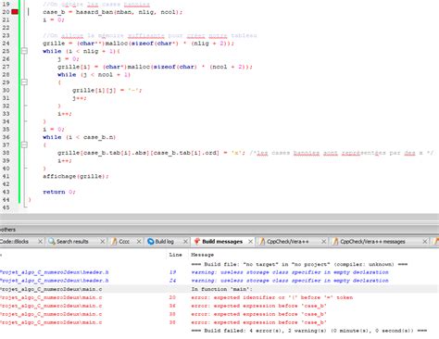Close the Search results tab
This screenshot has width=439, height=339.
(103, 242)
